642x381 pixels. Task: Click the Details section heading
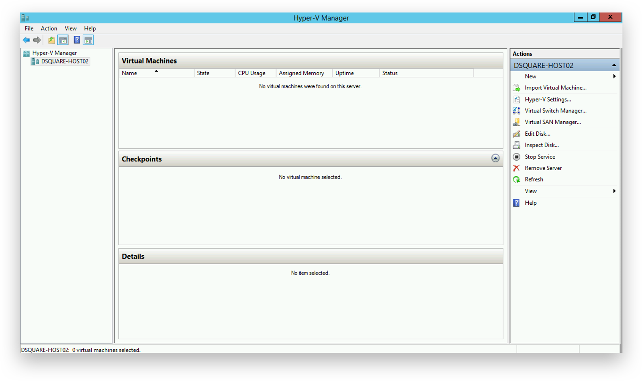[x=133, y=257]
